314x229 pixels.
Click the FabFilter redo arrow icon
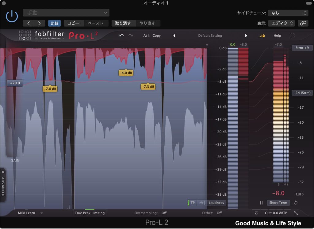click(x=131, y=36)
